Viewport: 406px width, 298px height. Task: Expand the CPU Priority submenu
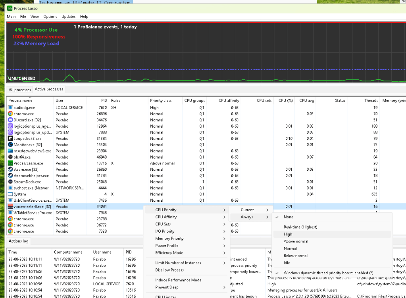coord(186,210)
